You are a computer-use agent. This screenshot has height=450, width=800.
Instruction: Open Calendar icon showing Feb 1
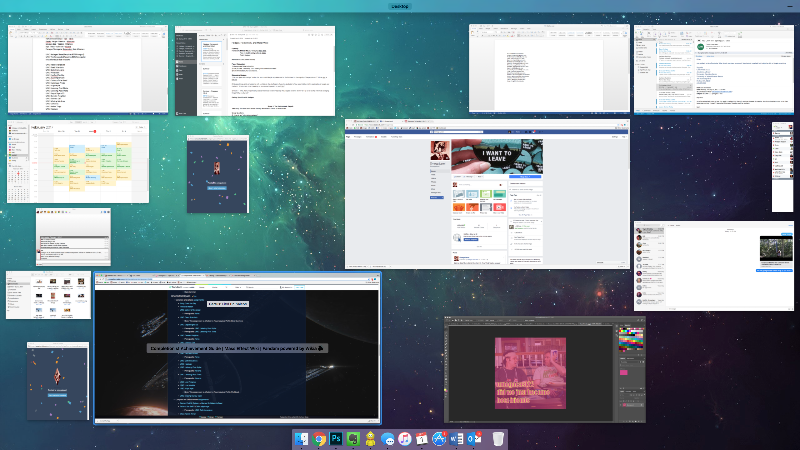tap(422, 439)
